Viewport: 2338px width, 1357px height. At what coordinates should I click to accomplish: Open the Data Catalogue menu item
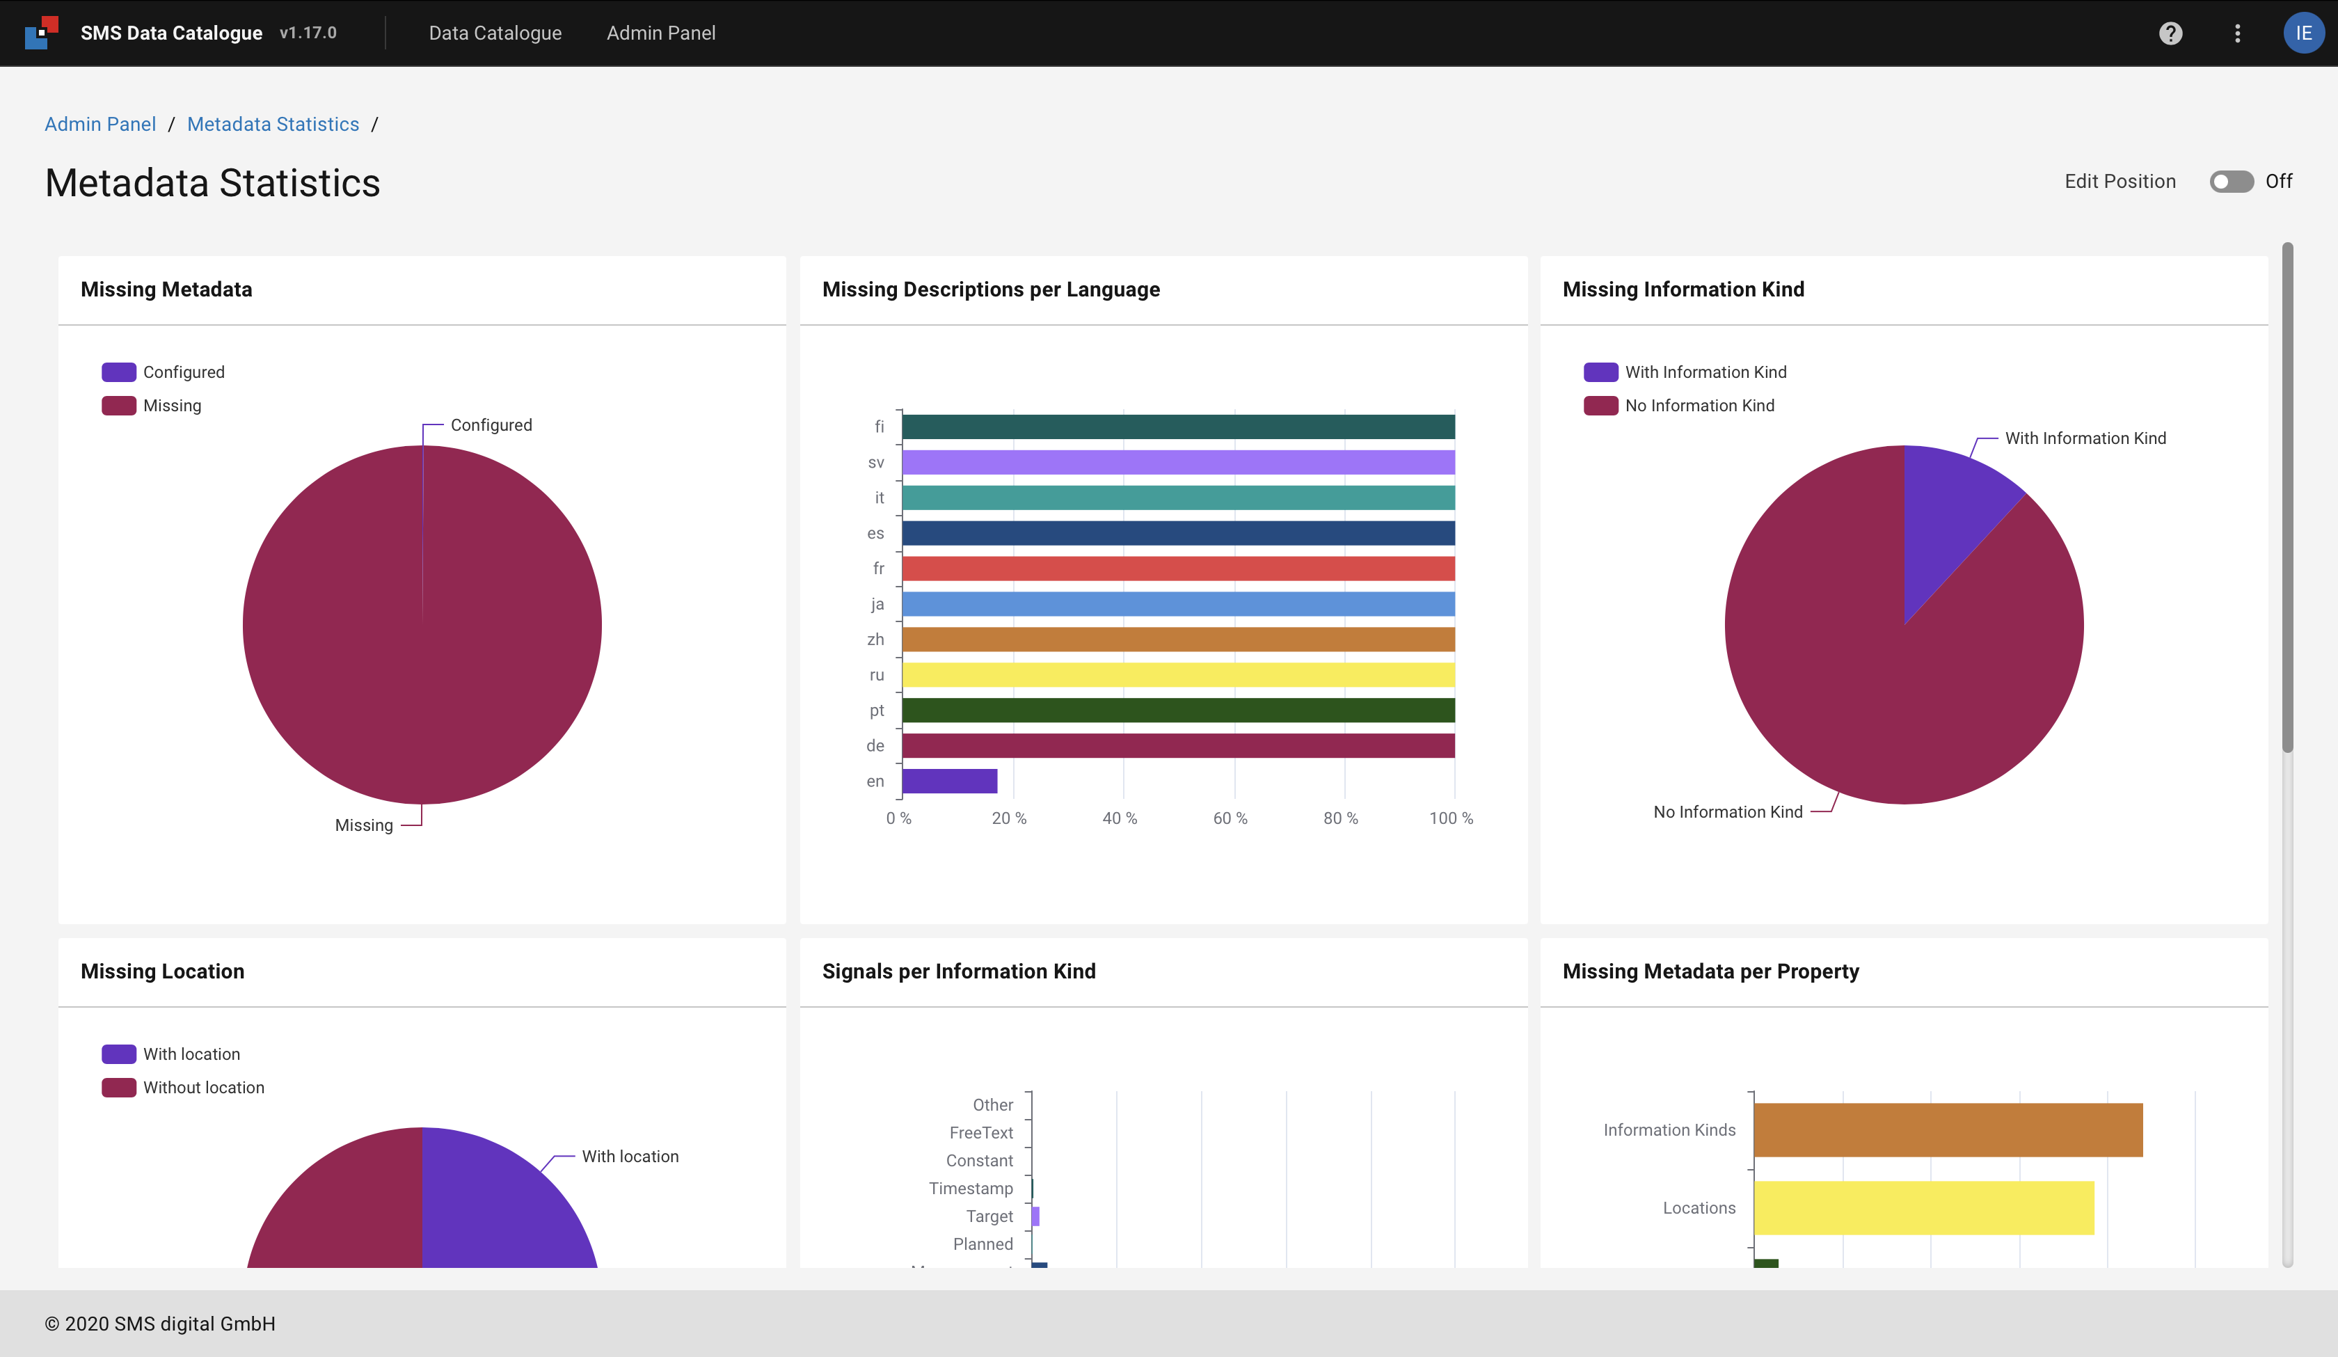tap(495, 33)
